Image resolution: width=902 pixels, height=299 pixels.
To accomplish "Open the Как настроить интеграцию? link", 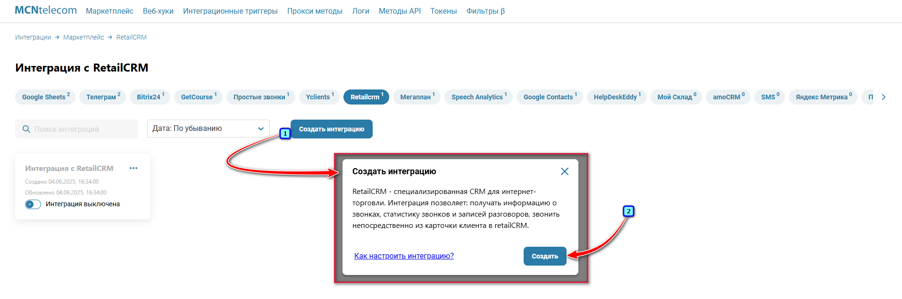I will pos(404,256).
